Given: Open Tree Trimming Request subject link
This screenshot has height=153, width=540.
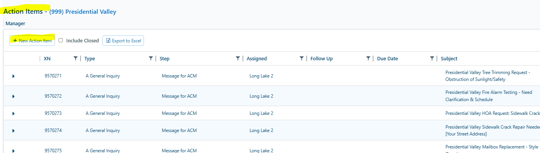Looking at the screenshot, I should (488, 76).
